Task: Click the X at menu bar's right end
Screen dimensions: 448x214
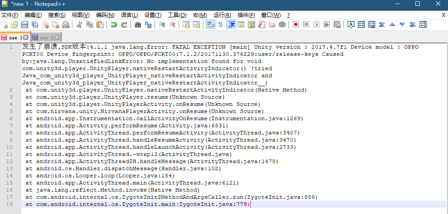Action: 443,15
